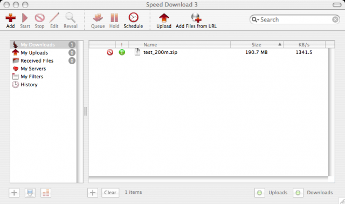Viewport: 345px width, 204px height.
Task: Click the Upload arrow toolbar icon
Action: [x=164, y=18]
